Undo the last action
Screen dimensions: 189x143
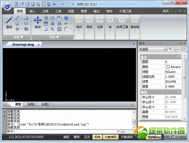[x=55, y=4]
